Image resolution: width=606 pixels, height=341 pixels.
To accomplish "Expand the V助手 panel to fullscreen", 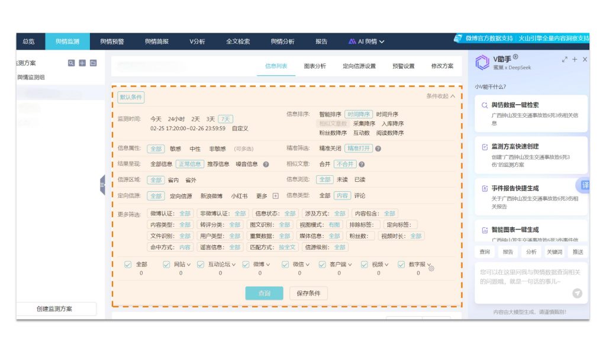I will click(x=565, y=60).
